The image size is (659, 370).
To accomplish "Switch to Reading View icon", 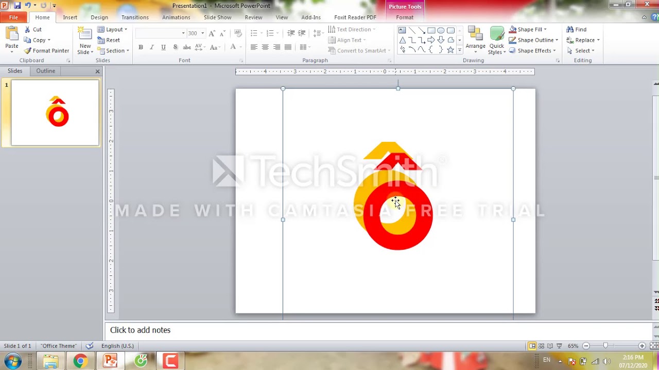I will click(x=550, y=346).
